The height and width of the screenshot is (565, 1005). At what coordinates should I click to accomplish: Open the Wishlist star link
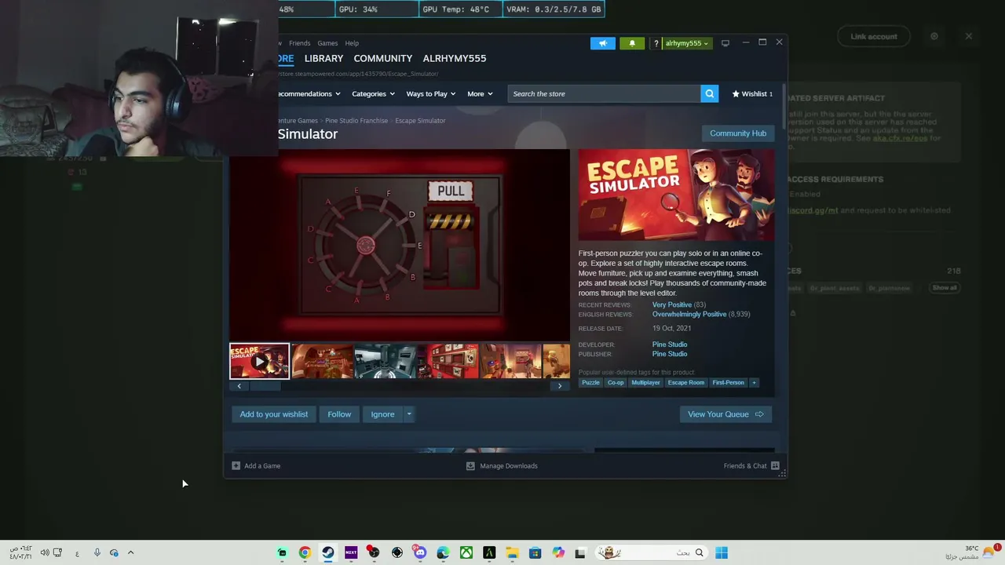pos(752,93)
